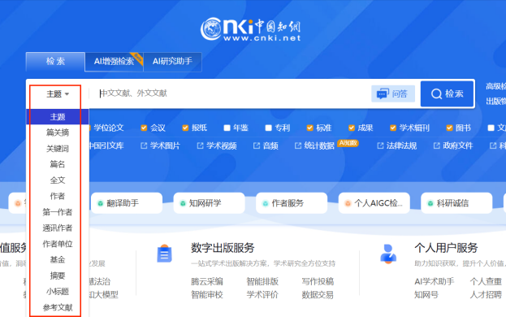Choose 作者单位 option
The image size is (506, 317).
coord(58,244)
